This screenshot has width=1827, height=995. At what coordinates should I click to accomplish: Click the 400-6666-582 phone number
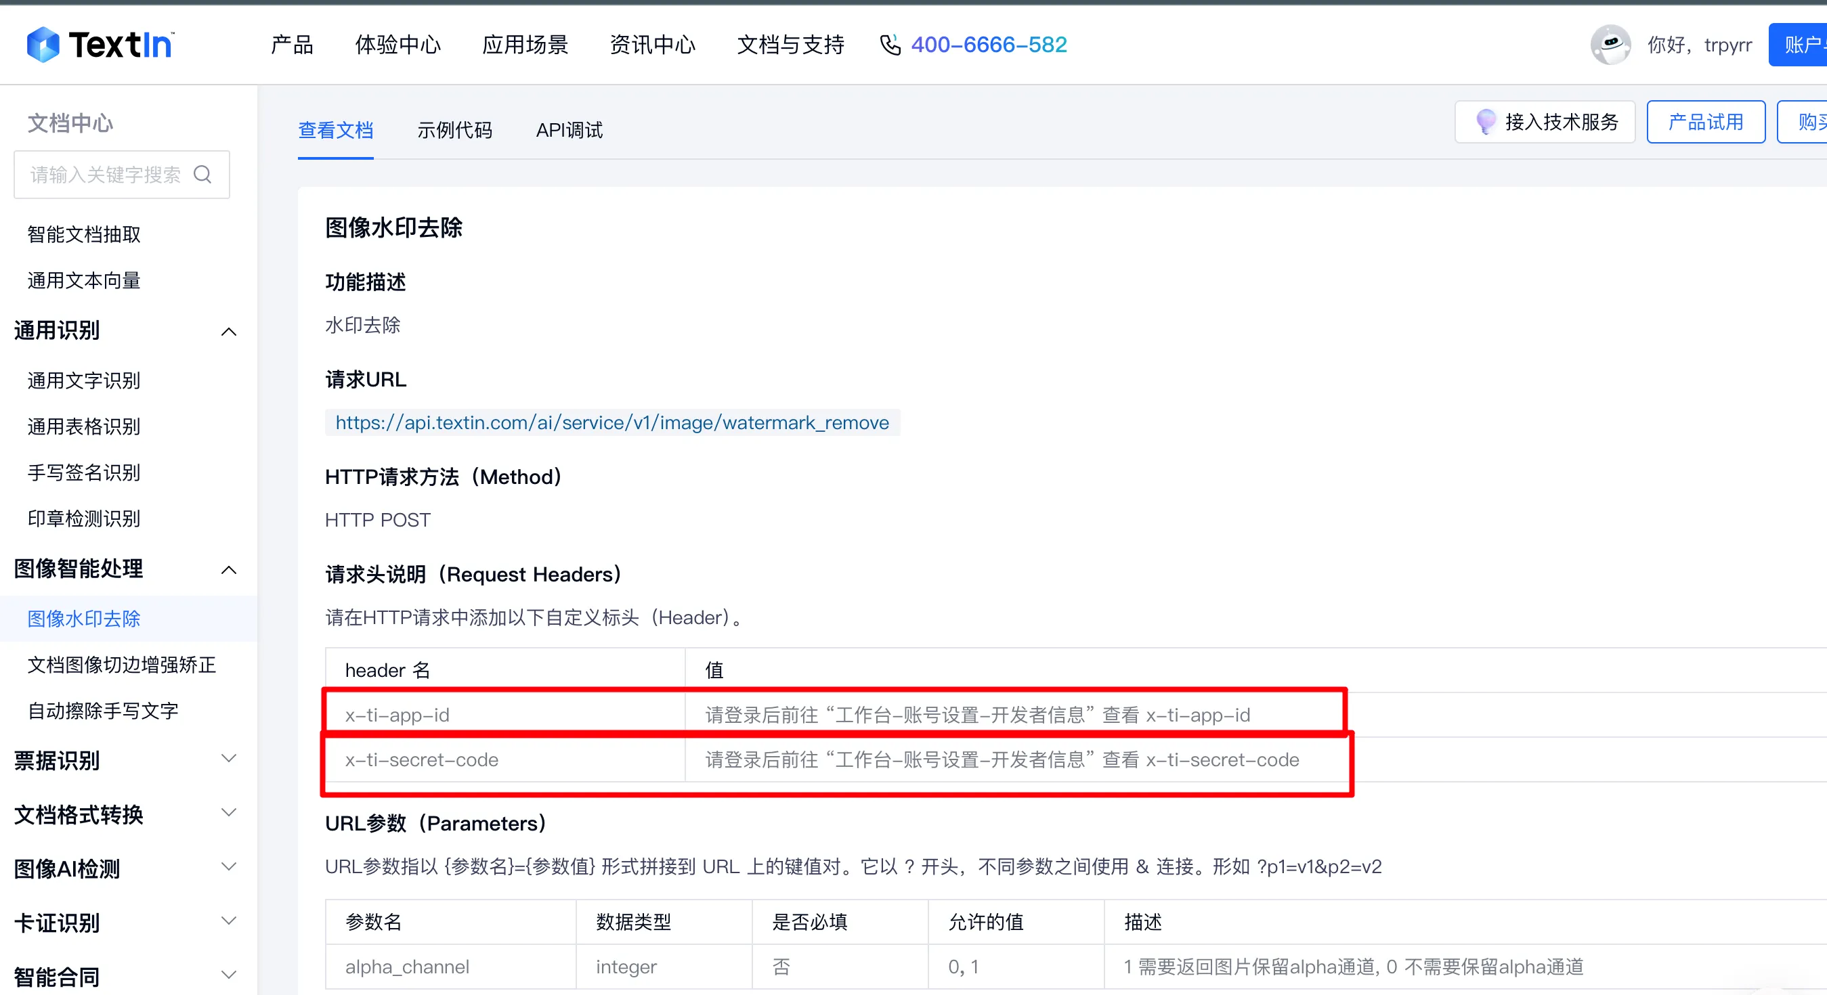click(x=989, y=45)
